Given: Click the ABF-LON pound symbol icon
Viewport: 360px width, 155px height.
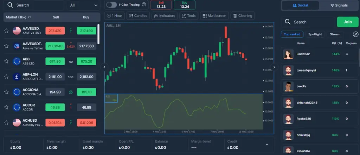Looking at the screenshot, I should pyautogui.click(x=17, y=77).
